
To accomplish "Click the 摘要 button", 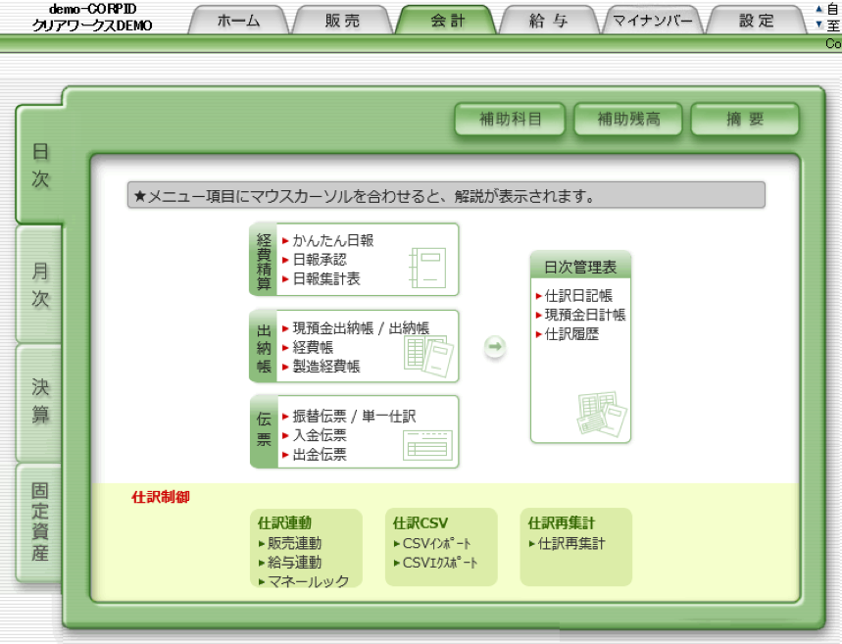I will [x=745, y=119].
